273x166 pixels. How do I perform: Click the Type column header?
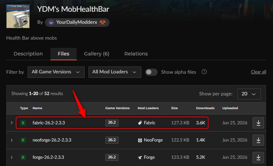(24, 108)
